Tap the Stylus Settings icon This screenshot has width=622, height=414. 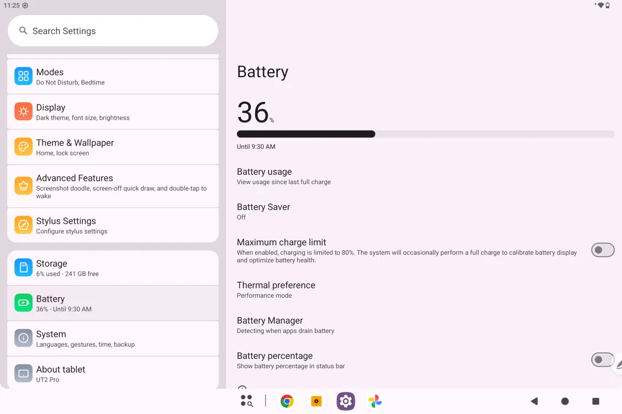pyautogui.click(x=23, y=225)
